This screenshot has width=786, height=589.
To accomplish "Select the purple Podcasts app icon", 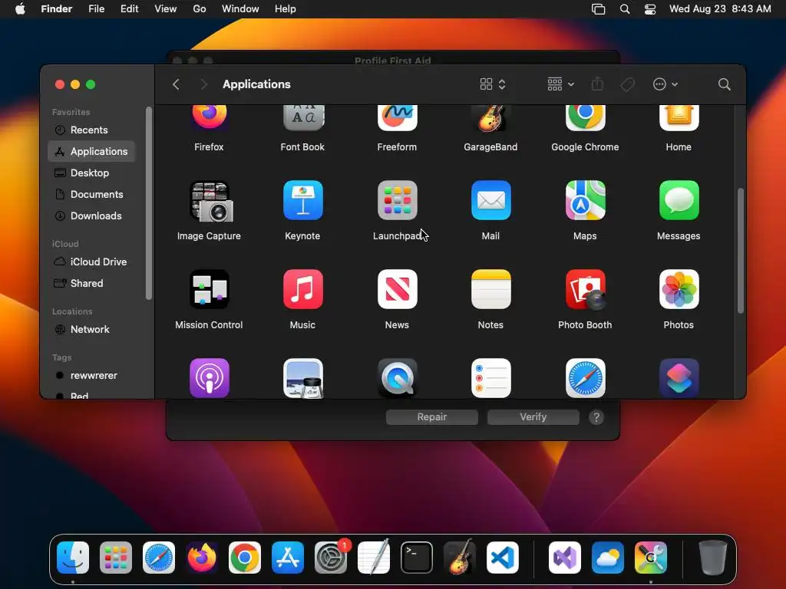I will click(209, 378).
